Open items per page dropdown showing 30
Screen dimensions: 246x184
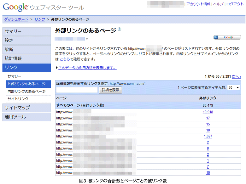233,87
